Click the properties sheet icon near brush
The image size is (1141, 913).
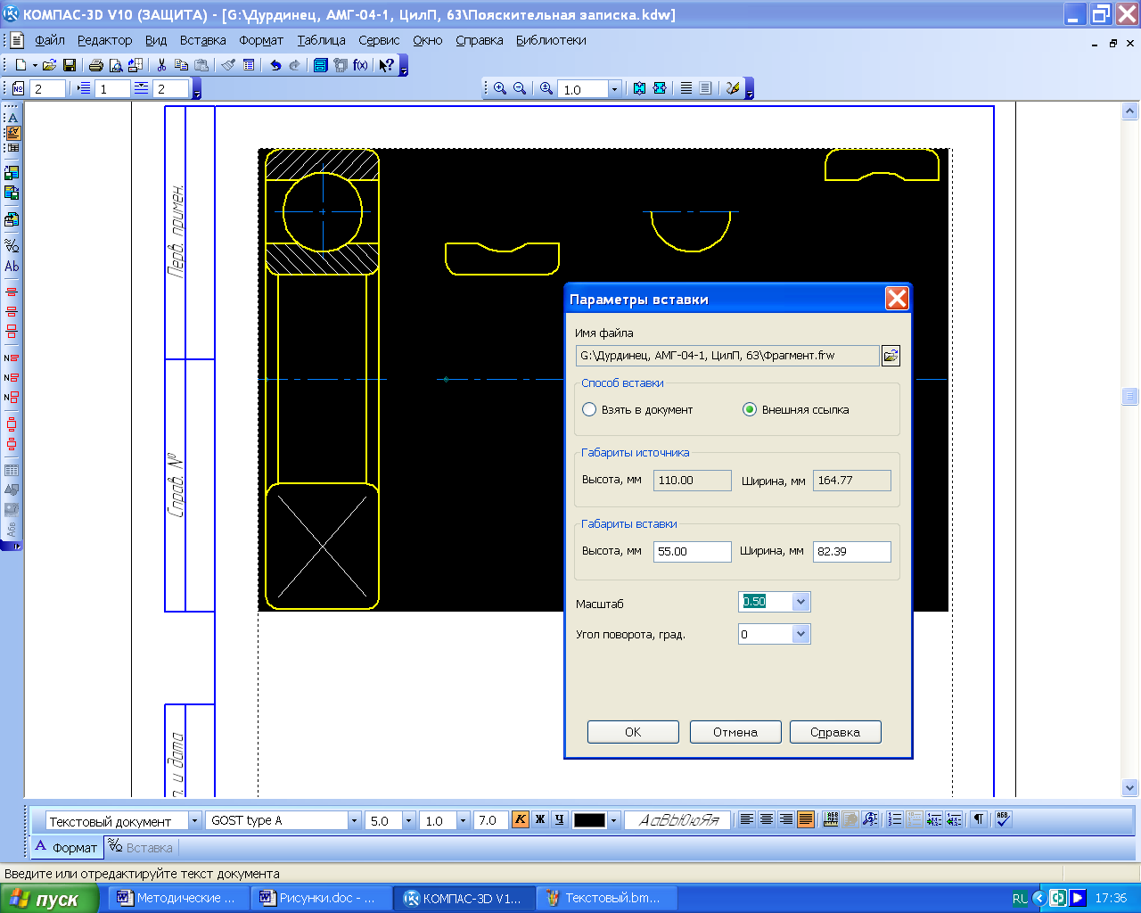pos(249,65)
